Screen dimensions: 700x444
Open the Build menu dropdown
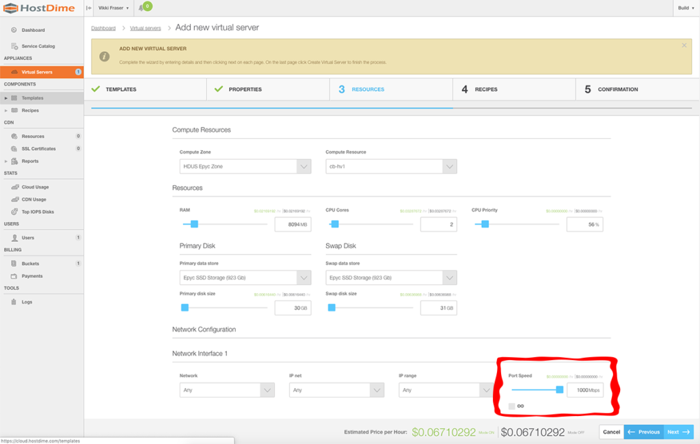pos(684,8)
